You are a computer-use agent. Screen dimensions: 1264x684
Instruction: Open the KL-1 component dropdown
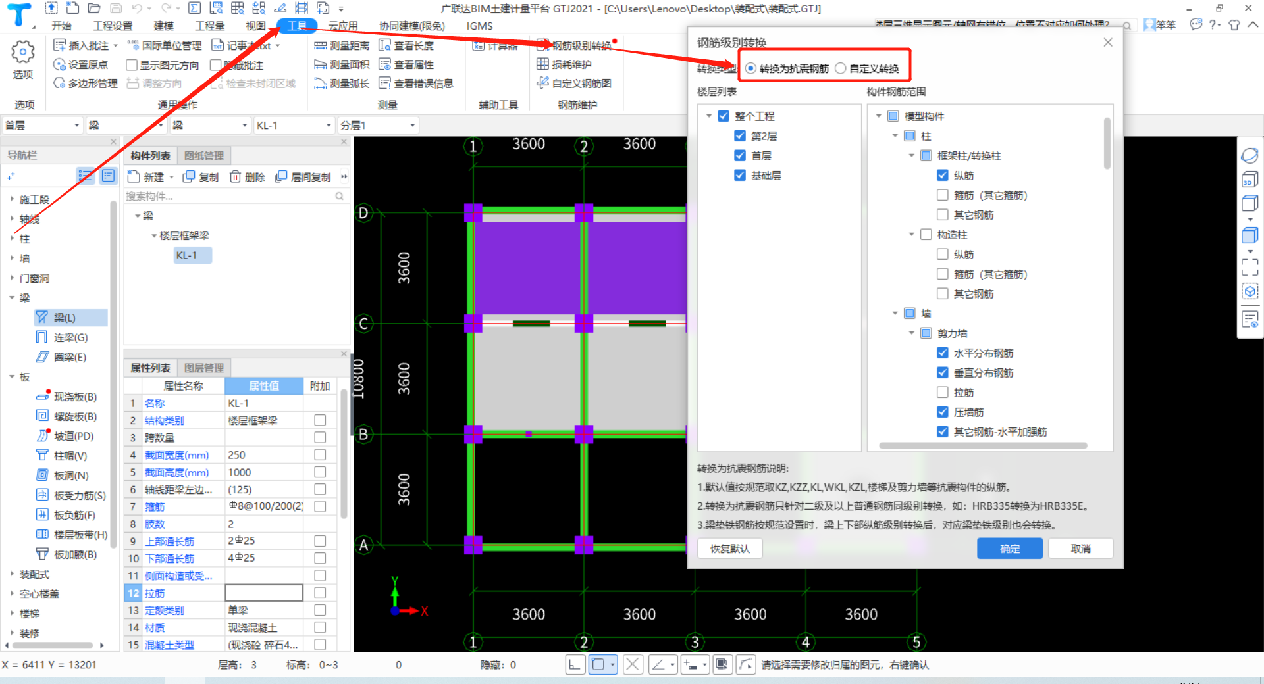(294, 125)
